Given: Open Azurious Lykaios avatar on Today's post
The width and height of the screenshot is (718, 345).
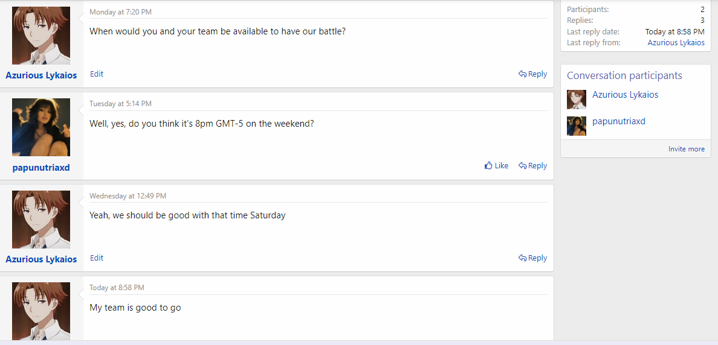Looking at the screenshot, I should 41,311.
